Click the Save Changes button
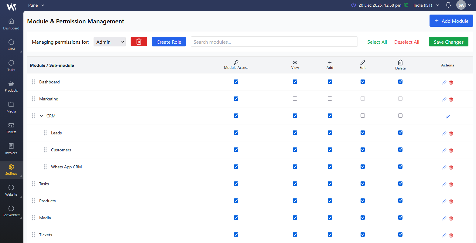Image resolution: width=476 pixels, height=243 pixels. pyautogui.click(x=448, y=42)
